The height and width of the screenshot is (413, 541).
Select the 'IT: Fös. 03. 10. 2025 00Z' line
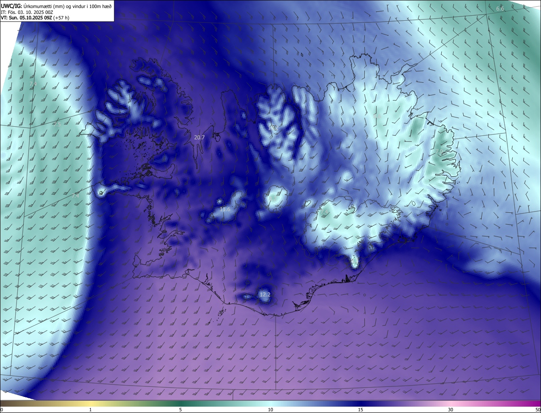tap(28, 12)
